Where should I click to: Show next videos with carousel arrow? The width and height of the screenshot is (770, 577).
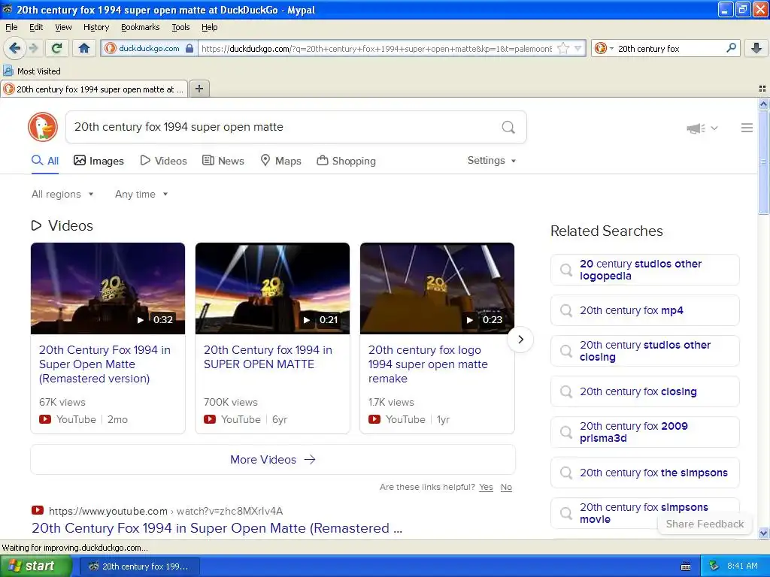(x=520, y=339)
